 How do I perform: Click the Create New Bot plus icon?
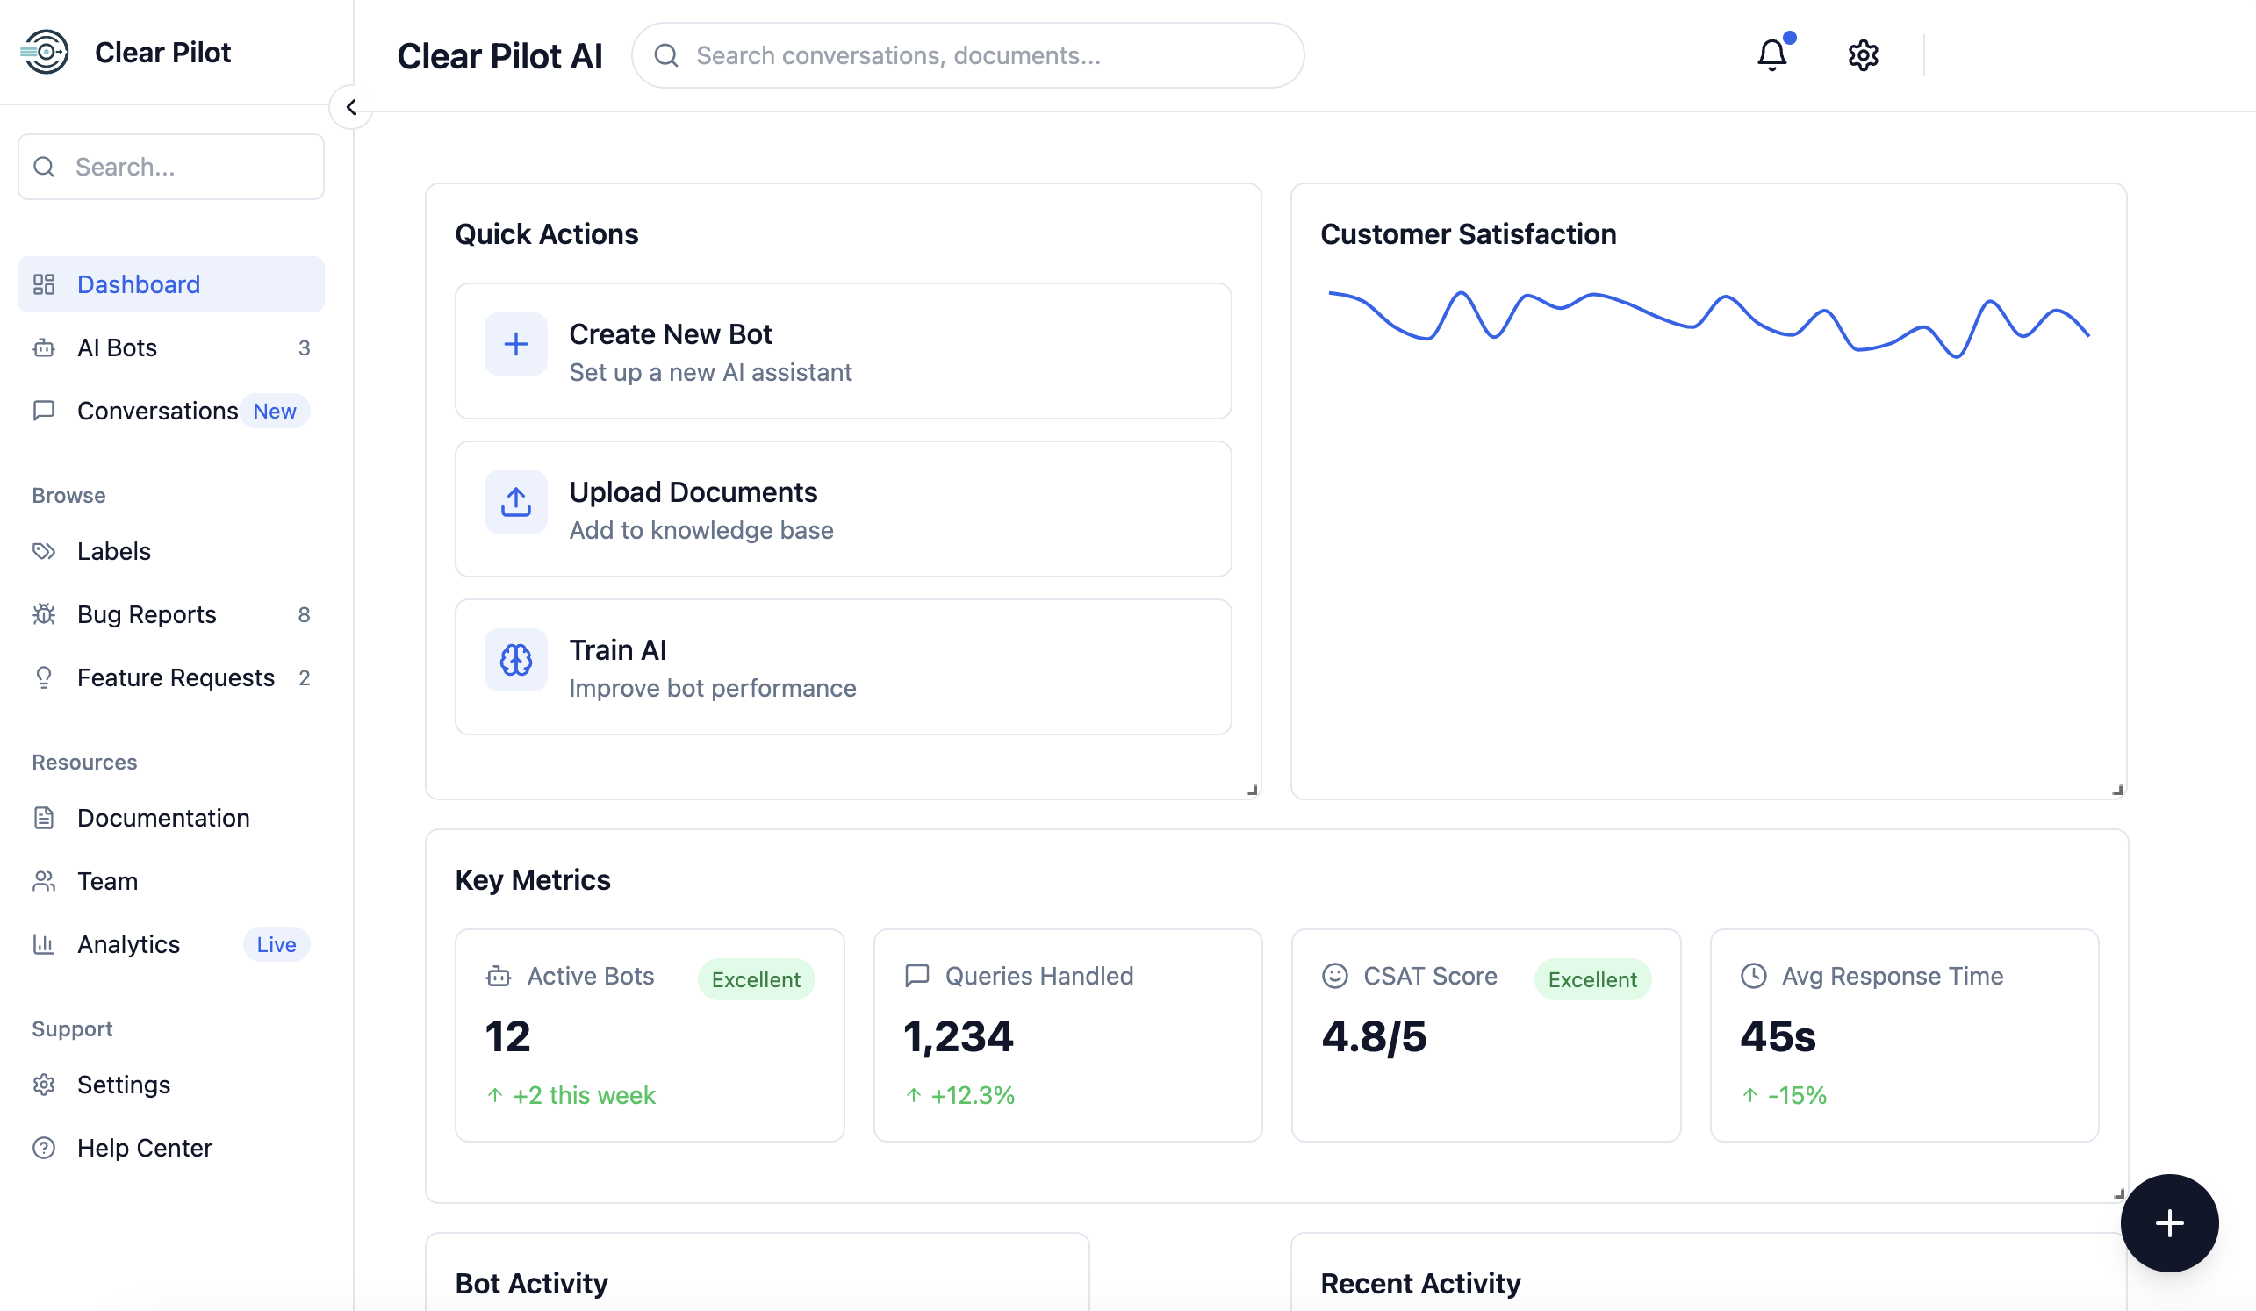[x=515, y=344]
